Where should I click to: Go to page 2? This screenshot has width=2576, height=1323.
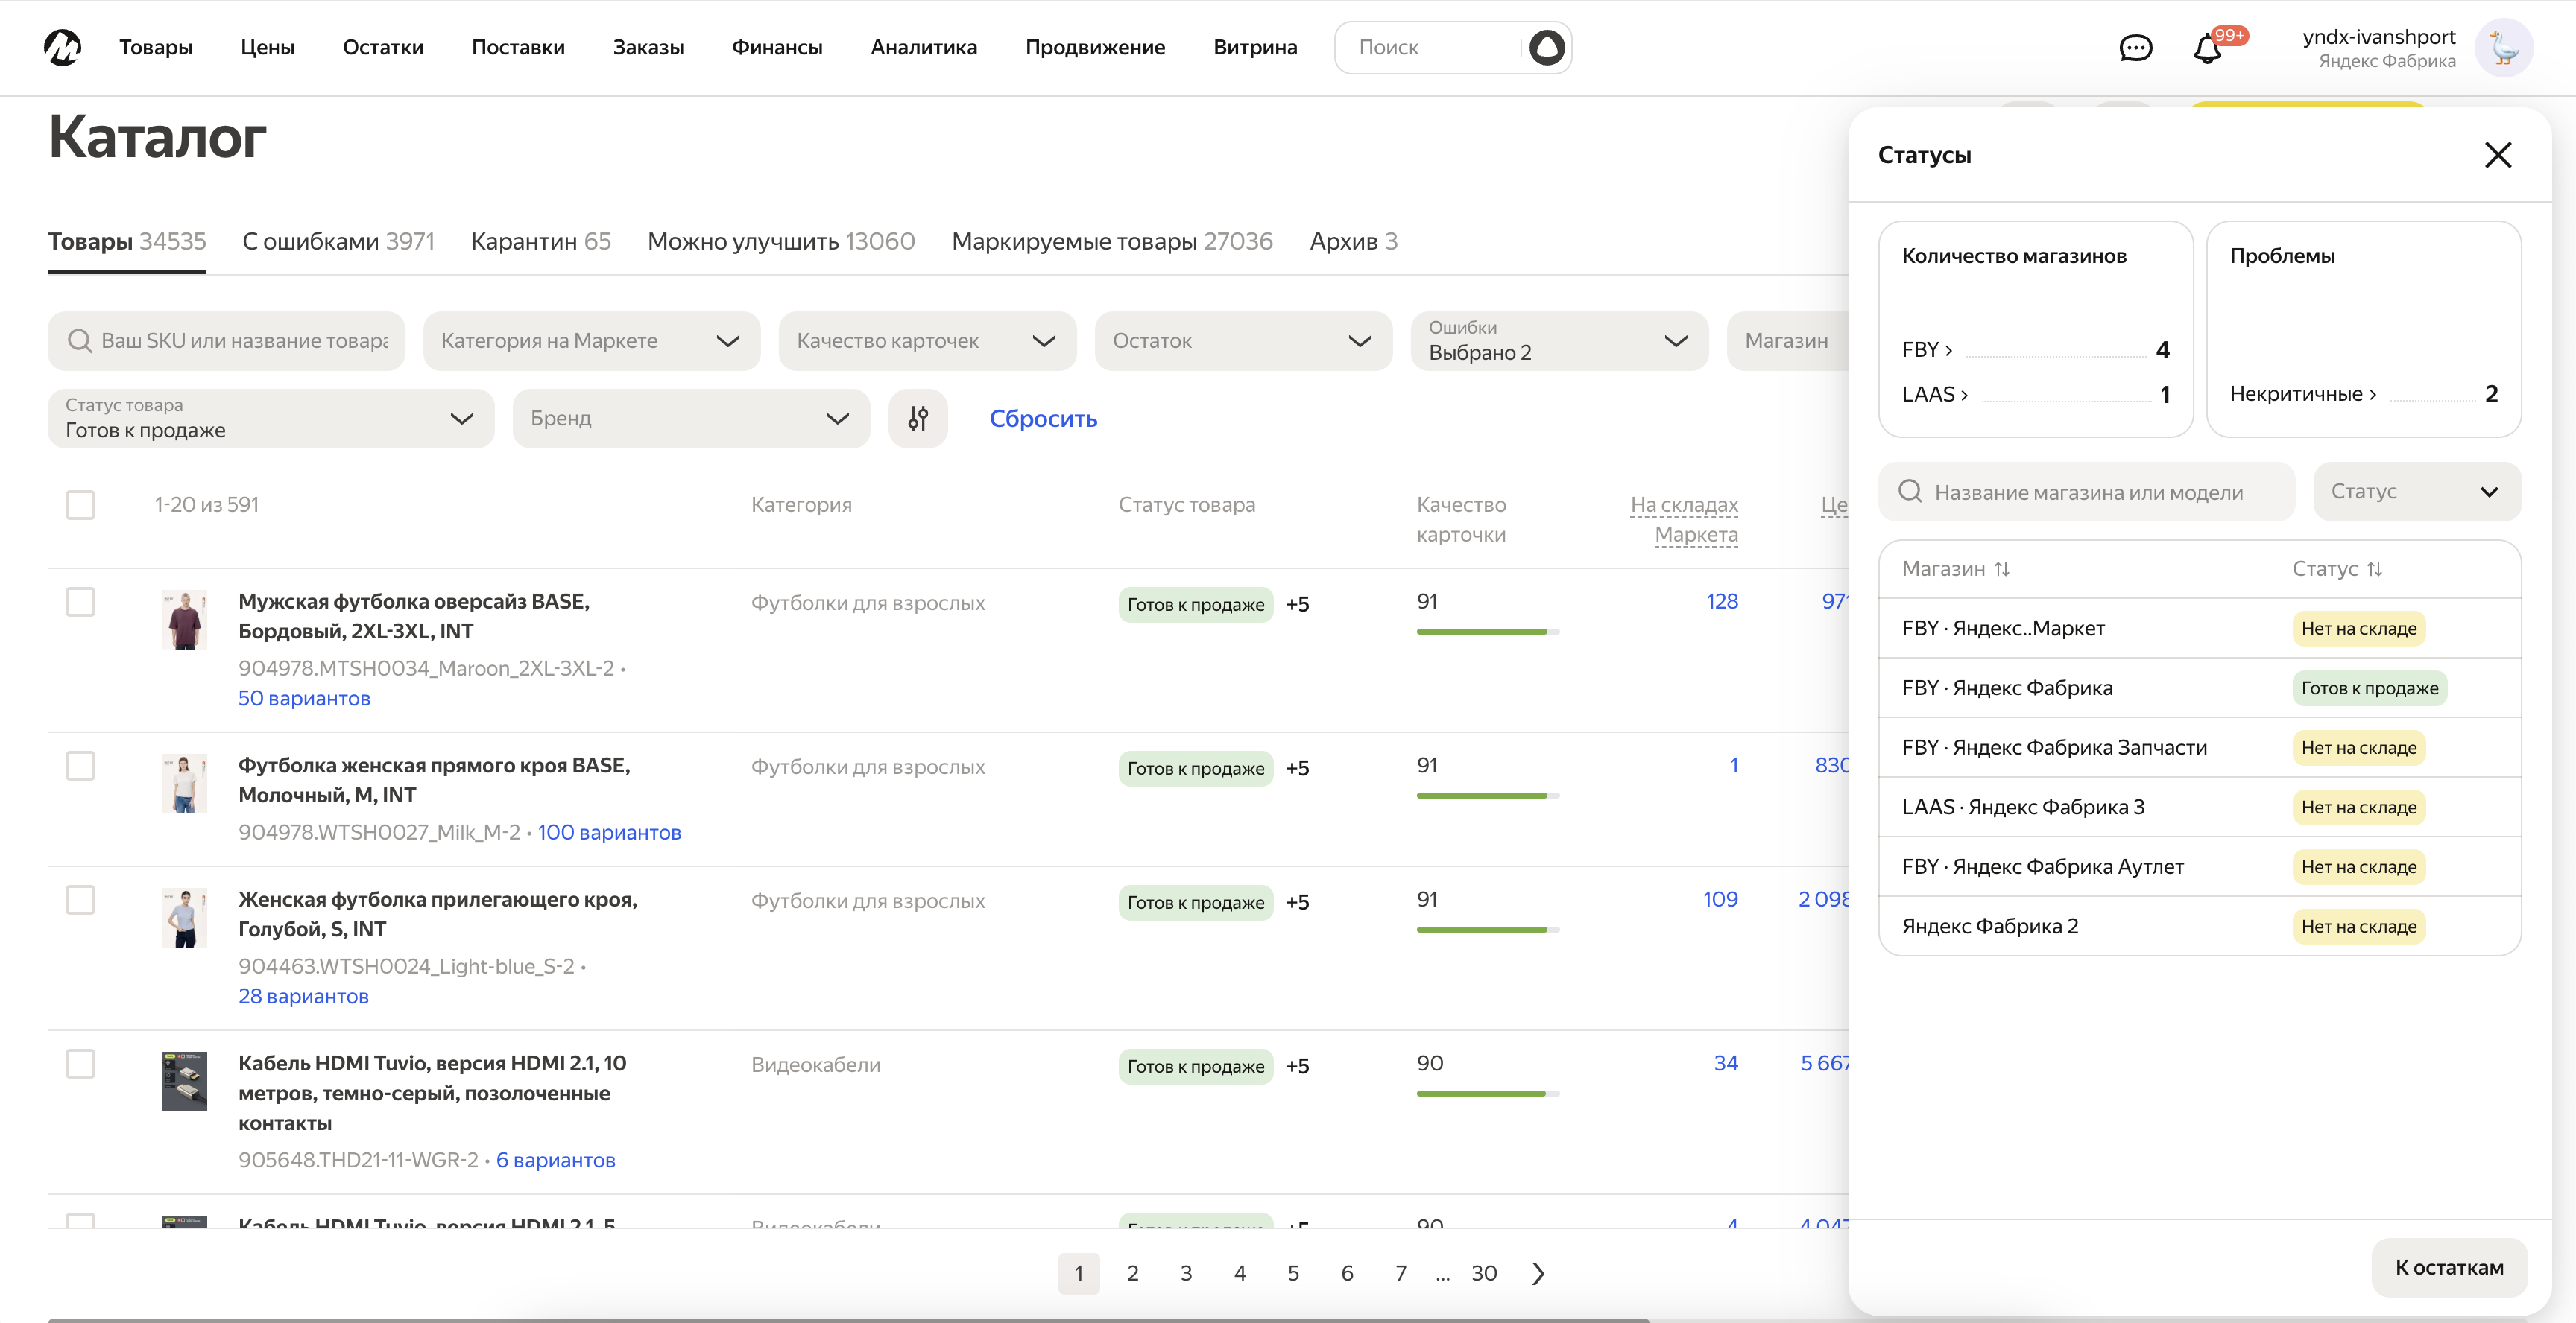click(1132, 1273)
